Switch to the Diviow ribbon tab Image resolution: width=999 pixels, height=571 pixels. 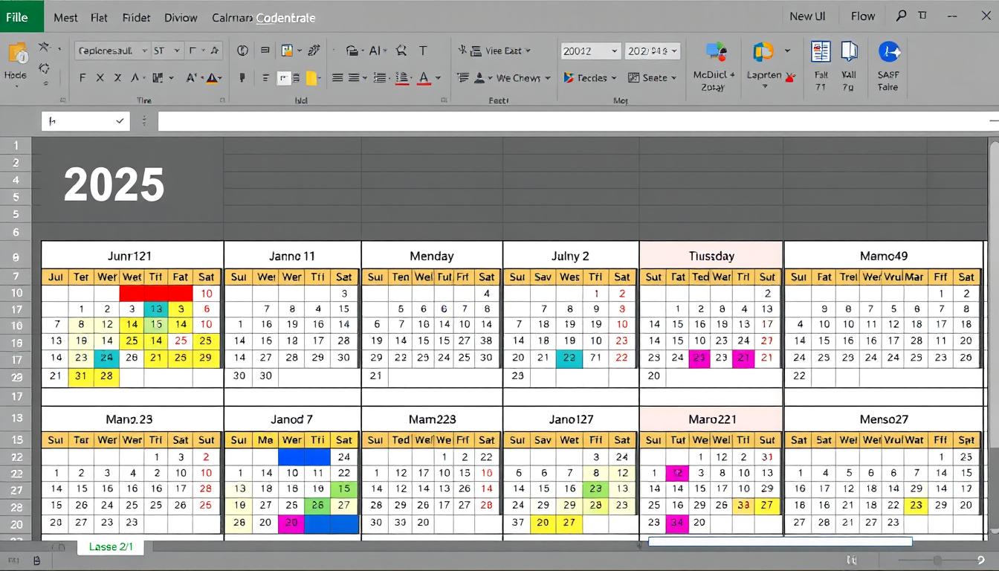point(180,18)
